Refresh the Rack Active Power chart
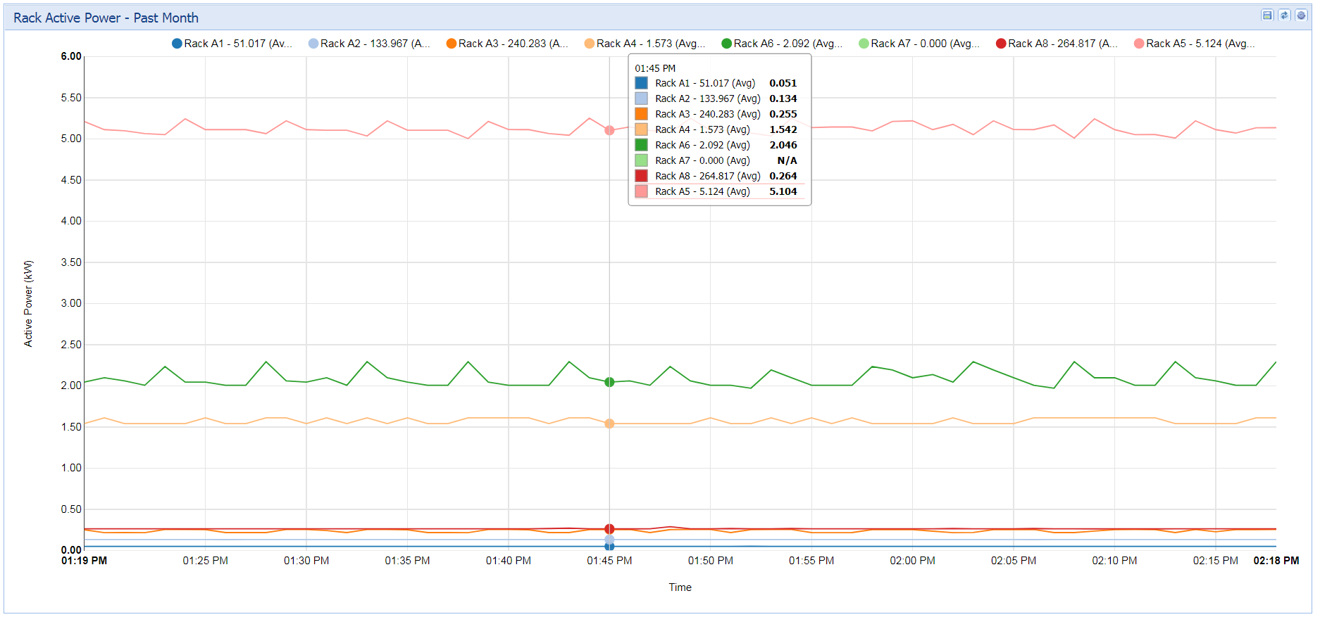 (x=1284, y=15)
